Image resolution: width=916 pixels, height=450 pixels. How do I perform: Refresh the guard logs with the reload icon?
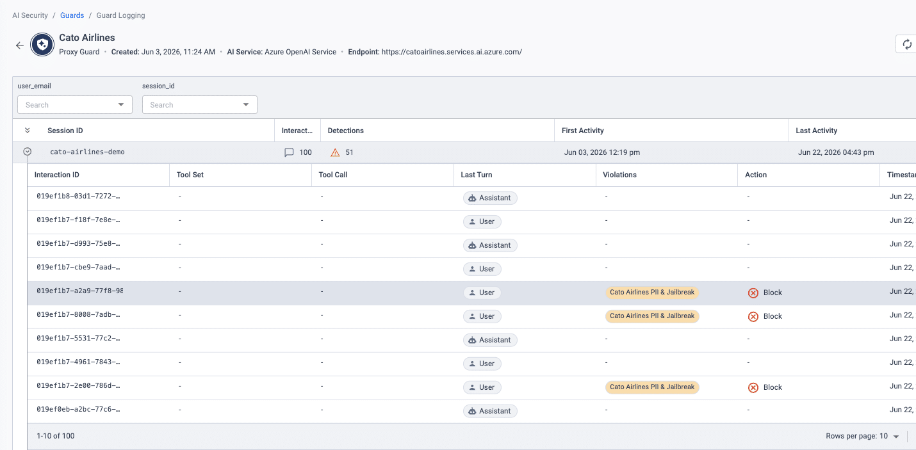coord(907,44)
